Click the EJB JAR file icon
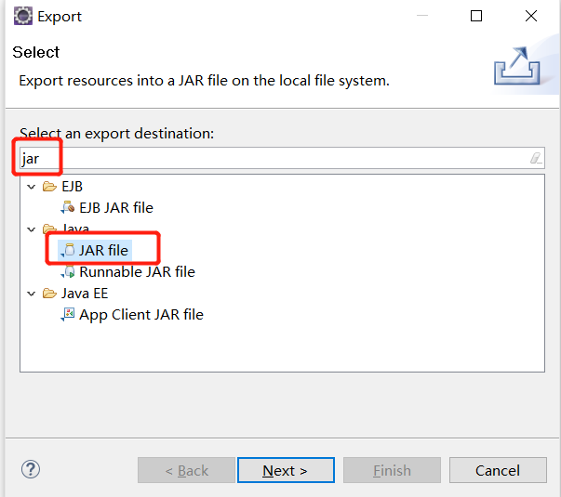This screenshot has width=561, height=497. pyautogui.click(x=68, y=207)
